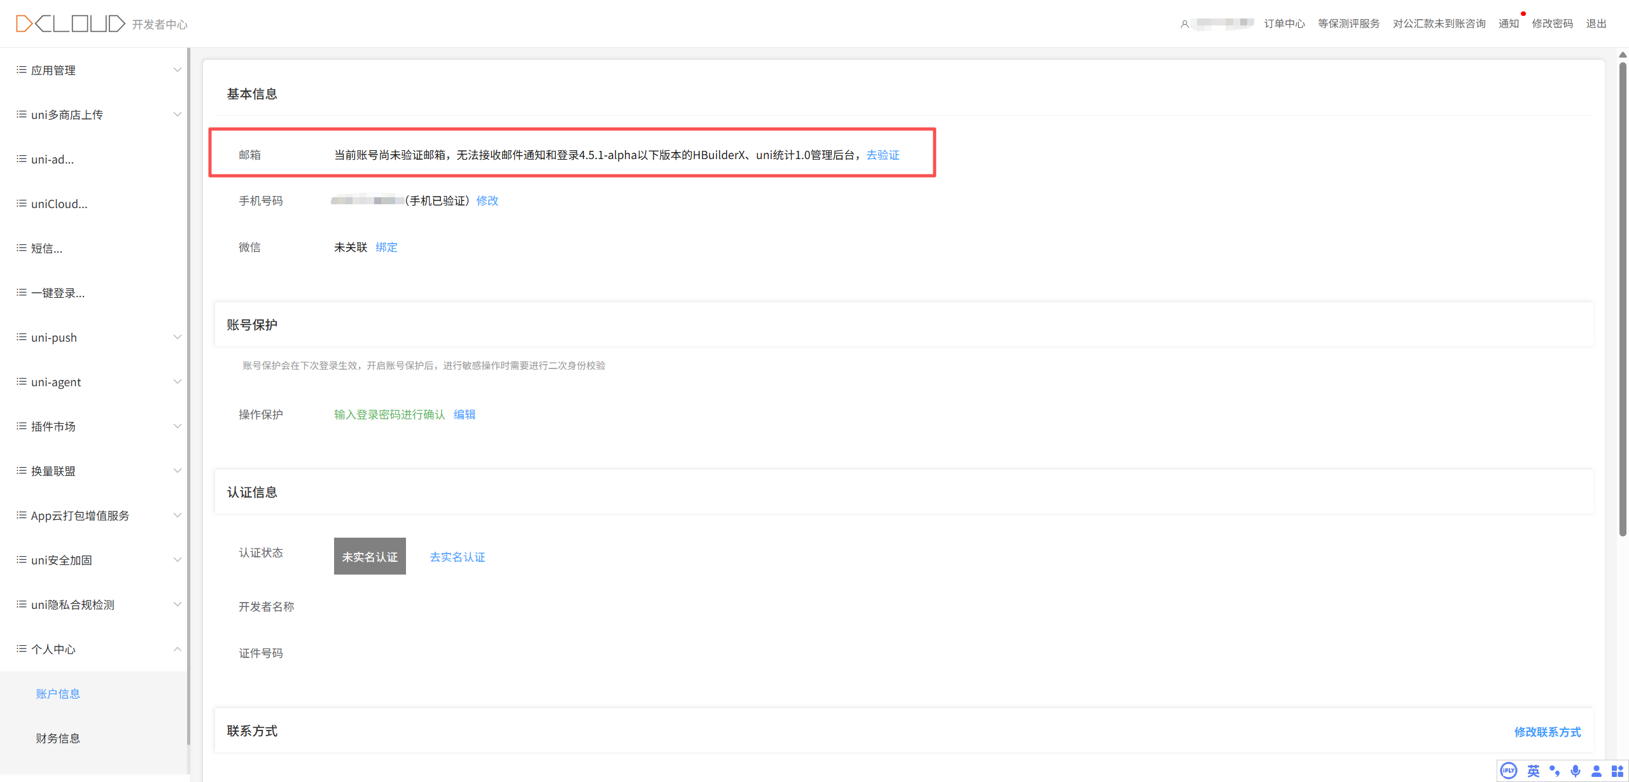Click the list icon beside uni安全加固
The height and width of the screenshot is (782, 1629).
pos(22,560)
